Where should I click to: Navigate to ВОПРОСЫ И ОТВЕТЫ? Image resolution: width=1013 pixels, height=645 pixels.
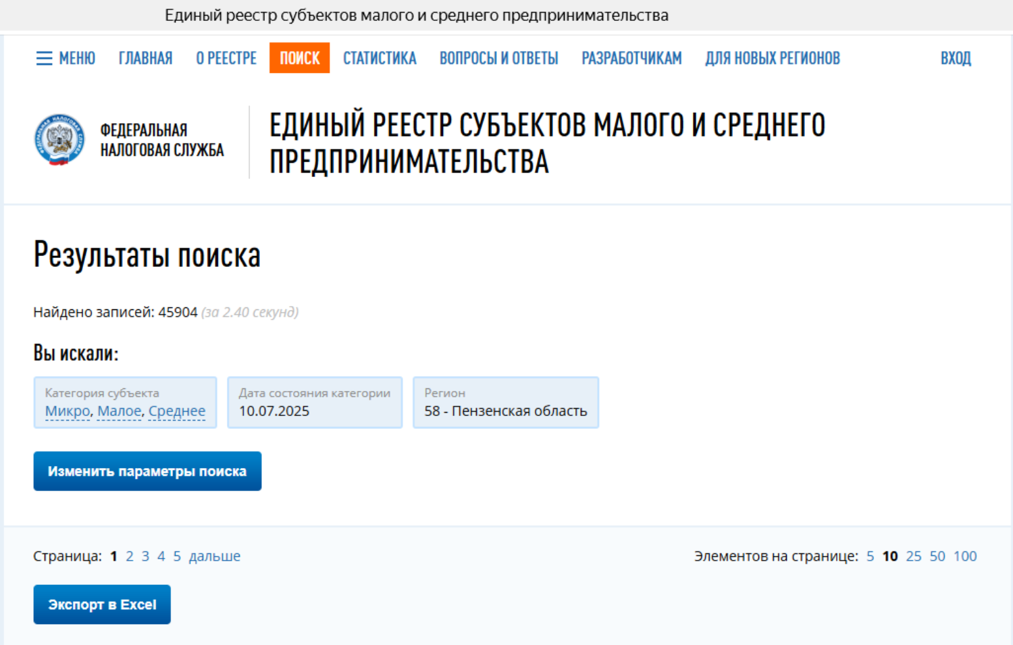pos(498,59)
